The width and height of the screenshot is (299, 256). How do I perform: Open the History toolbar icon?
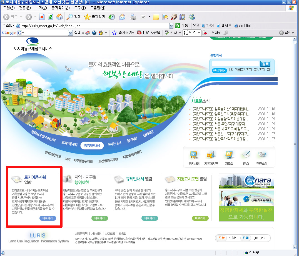click(112, 17)
